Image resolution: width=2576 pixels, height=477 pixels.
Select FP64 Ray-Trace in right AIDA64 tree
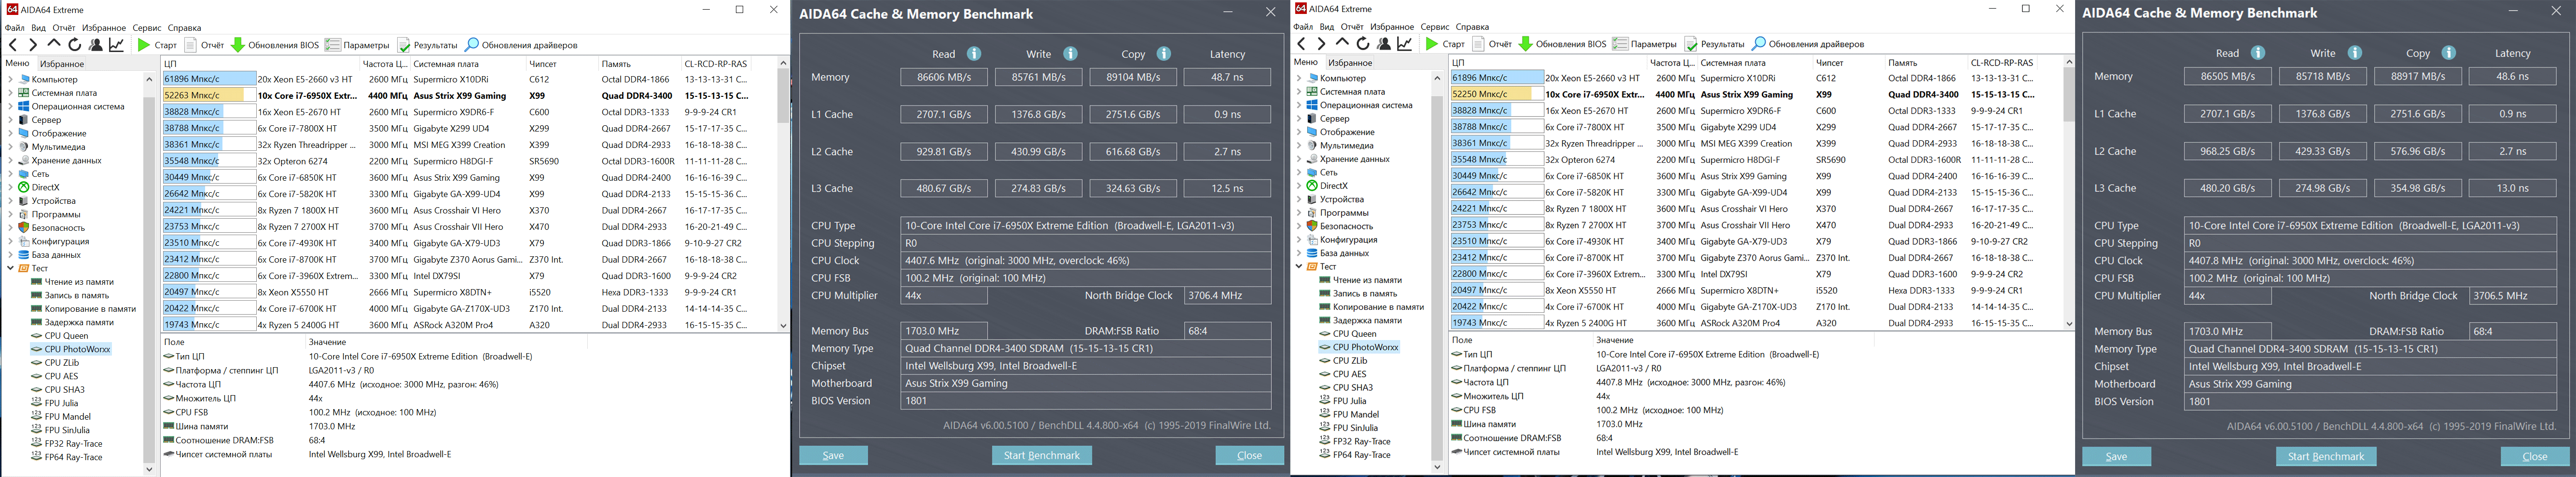(x=1361, y=455)
